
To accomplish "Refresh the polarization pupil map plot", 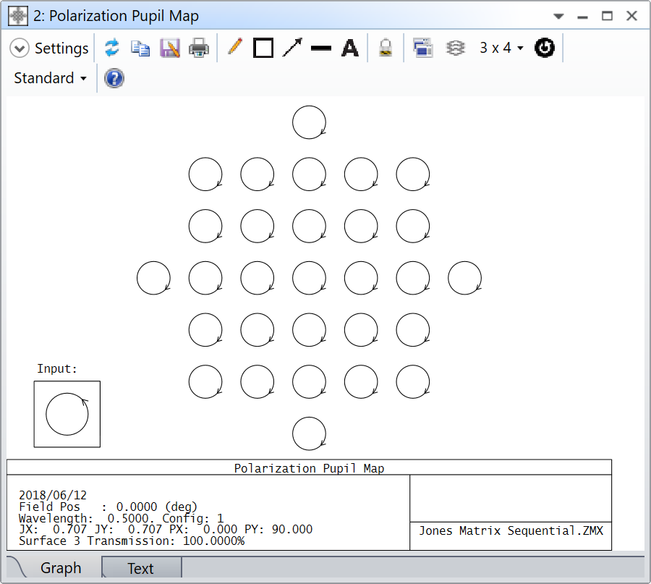I will (111, 48).
